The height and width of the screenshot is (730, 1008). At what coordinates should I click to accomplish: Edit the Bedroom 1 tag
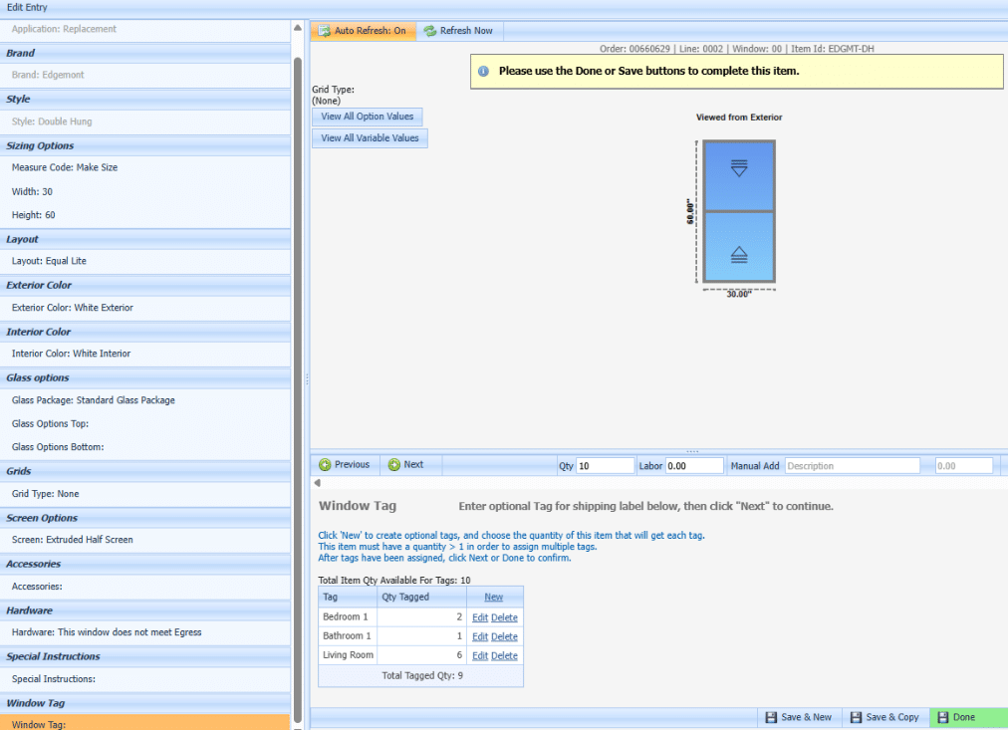pos(480,617)
